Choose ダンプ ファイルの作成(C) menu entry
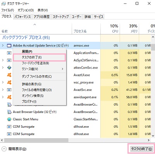The image size is (155, 154). [40, 77]
